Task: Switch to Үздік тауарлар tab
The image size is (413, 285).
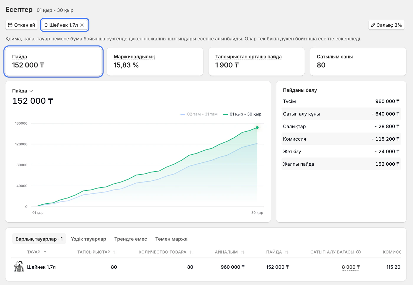Action: (x=88, y=239)
